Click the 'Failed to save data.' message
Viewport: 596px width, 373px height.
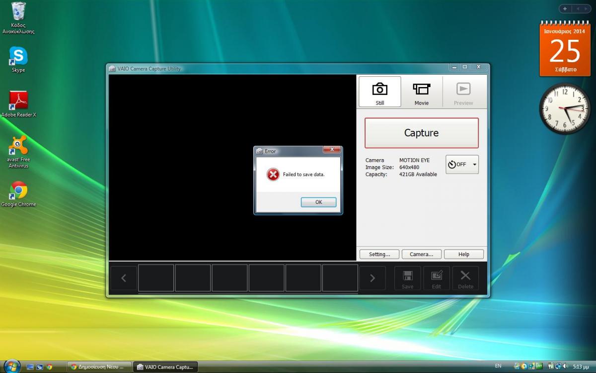303,175
